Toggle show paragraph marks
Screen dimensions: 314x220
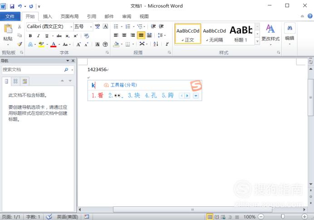[167, 44]
